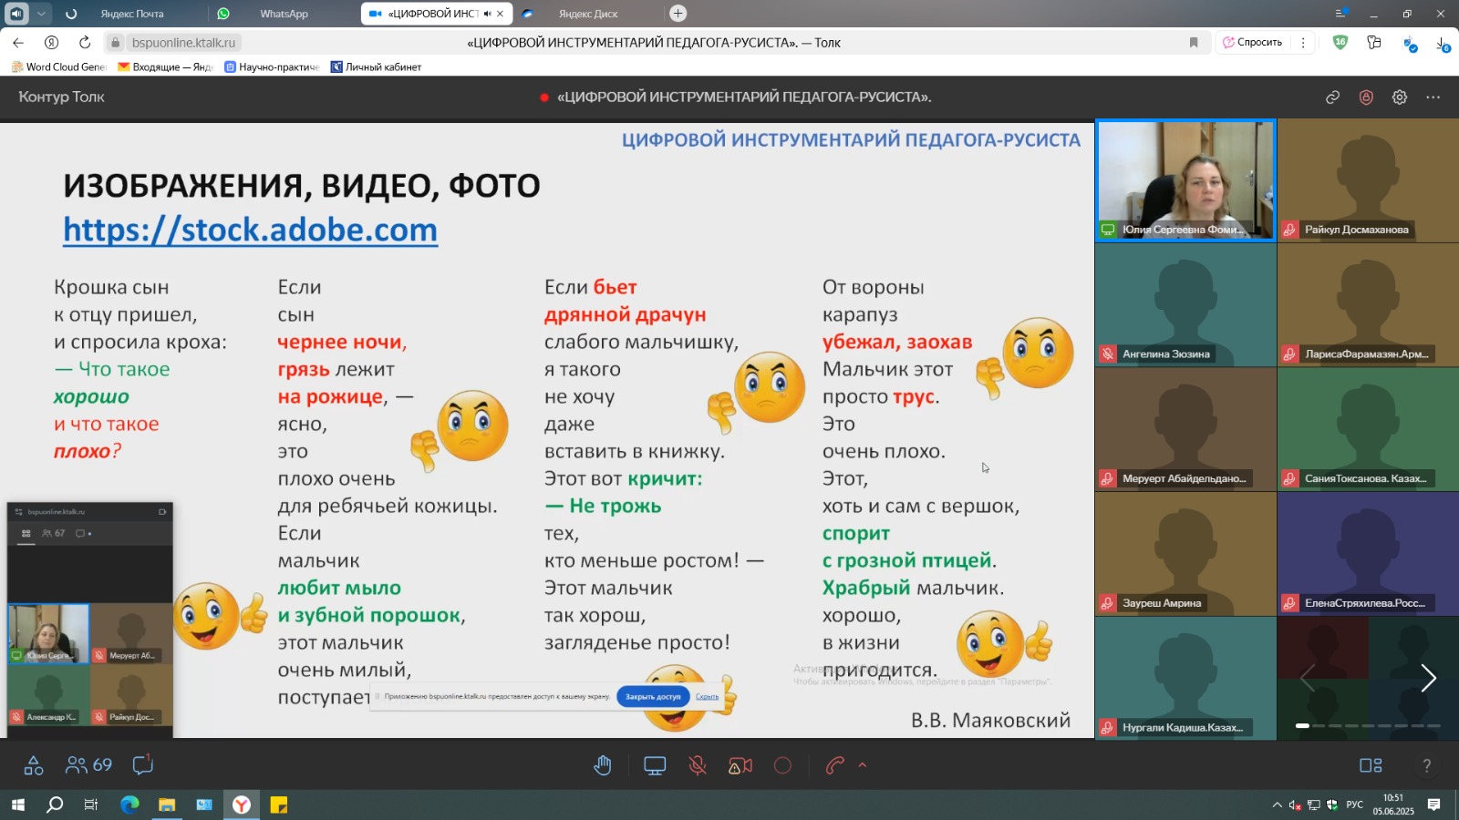Show next page of participant tiles
Viewport: 1459px width, 820px height.
pyautogui.click(x=1428, y=678)
